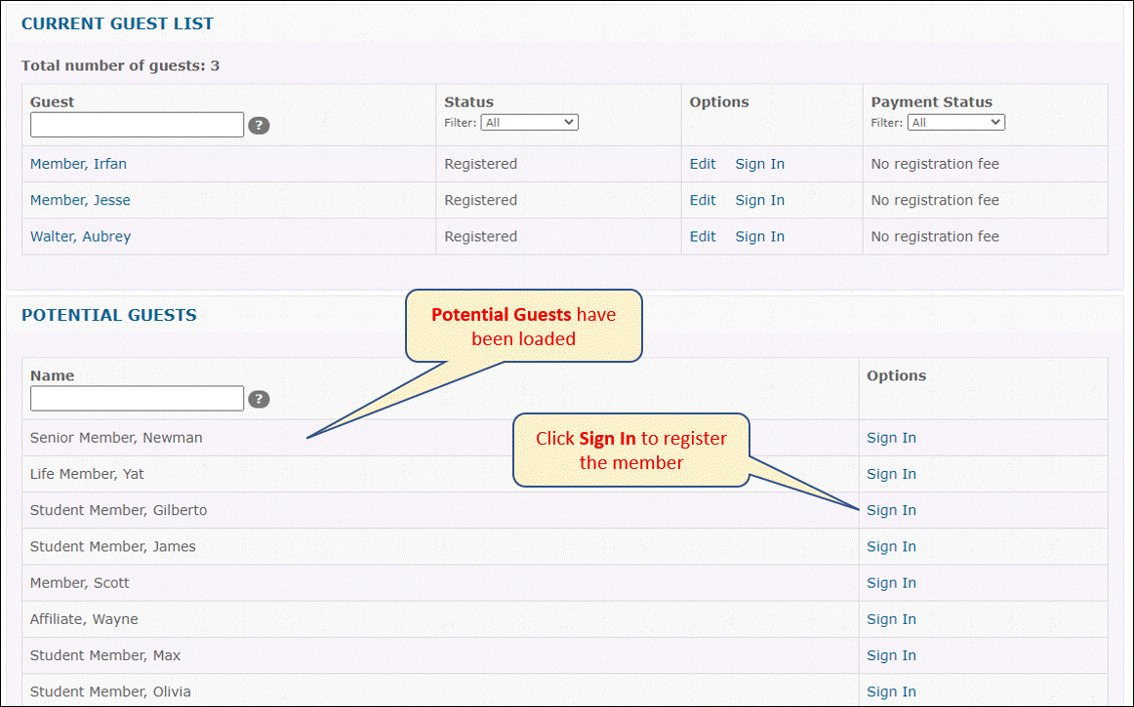Click the help icon beside Name filter box
Screen dimensions: 1134x707
click(259, 399)
